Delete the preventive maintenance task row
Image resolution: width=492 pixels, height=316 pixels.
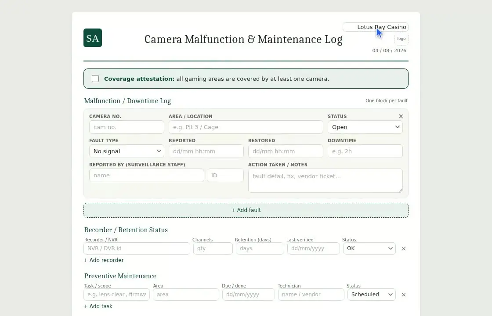(x=404, y=294)
